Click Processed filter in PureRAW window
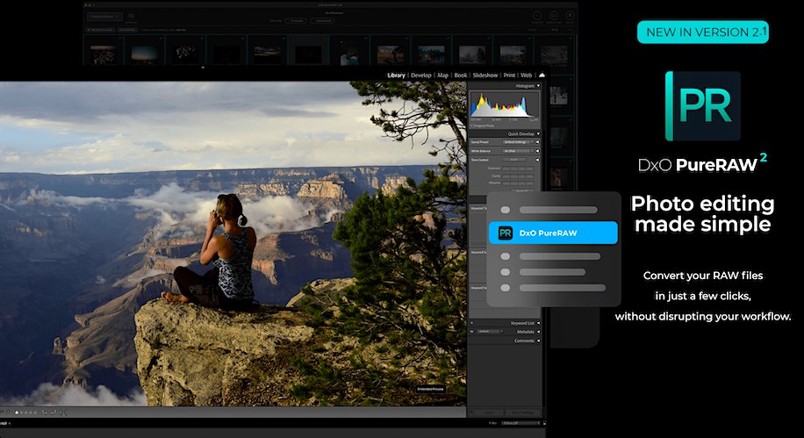This screenshot has width=804, height=438. (297, 20)
